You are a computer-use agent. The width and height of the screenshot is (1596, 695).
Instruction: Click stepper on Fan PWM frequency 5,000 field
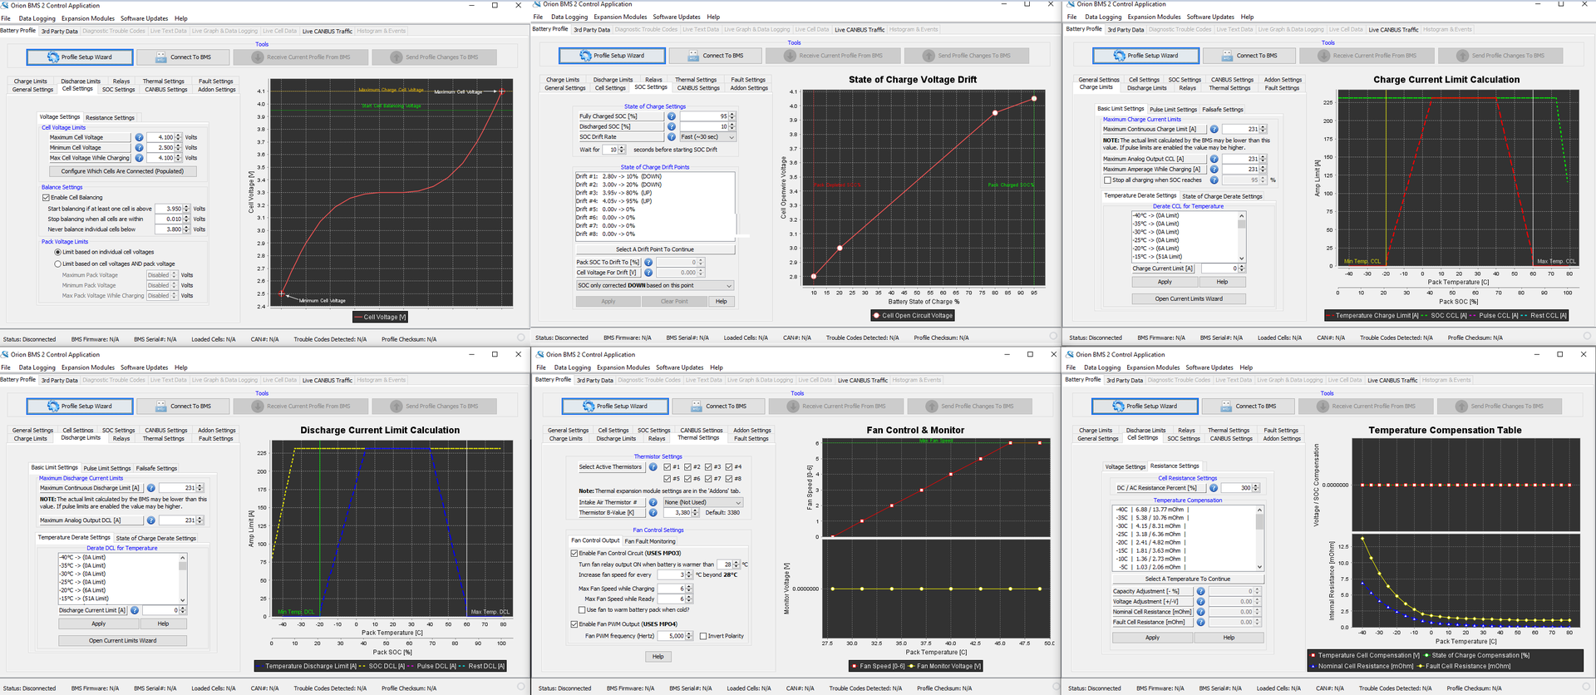click(x=690, y=636)
